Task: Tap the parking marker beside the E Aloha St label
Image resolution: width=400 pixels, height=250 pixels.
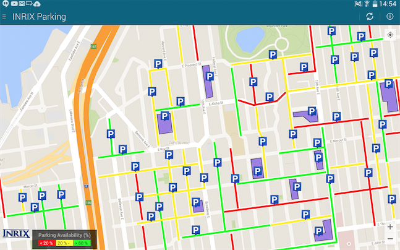Action: click(x=181, y=101)
